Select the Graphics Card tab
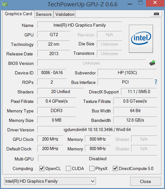Viewport: 165px width, 189px height. point(18,14)
